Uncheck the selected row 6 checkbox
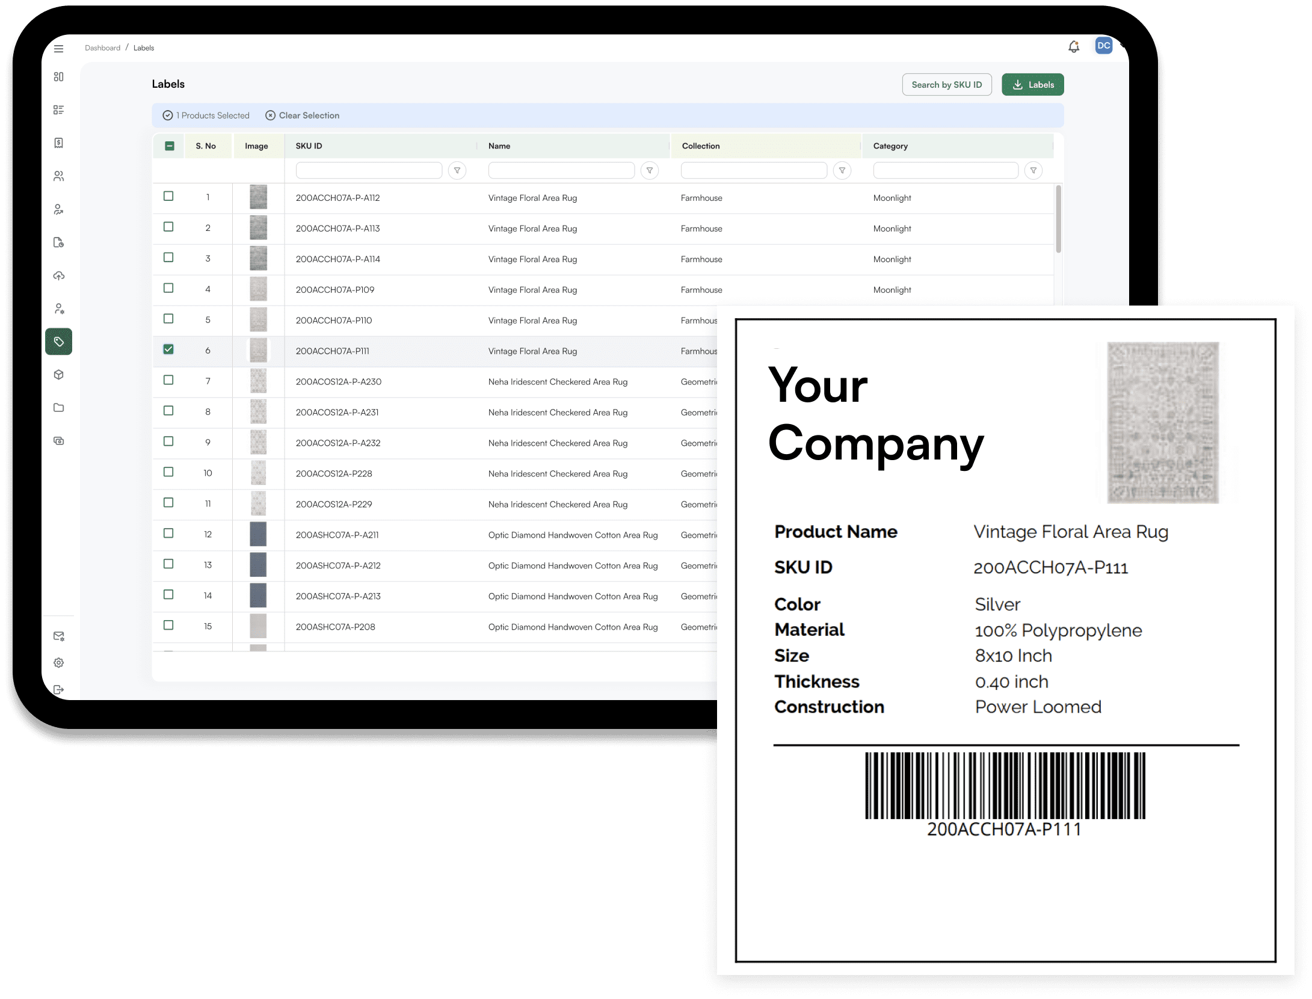 [168, 349]
